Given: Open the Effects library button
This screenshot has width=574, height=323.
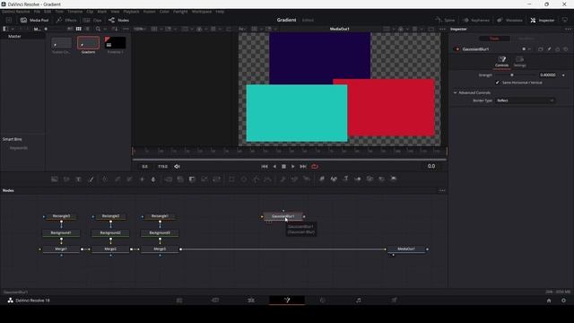Looking at the screenshot, I should click(x=66, y=20).
